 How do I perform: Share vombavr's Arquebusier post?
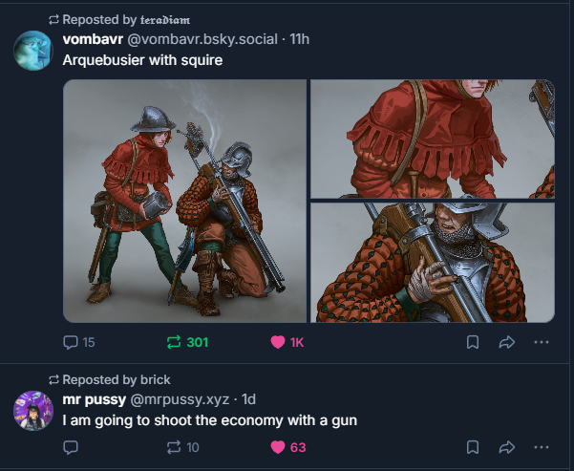507,342
